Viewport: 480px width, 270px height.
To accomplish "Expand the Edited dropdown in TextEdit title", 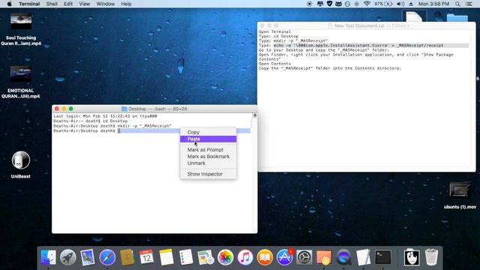I will coord(400,26).
